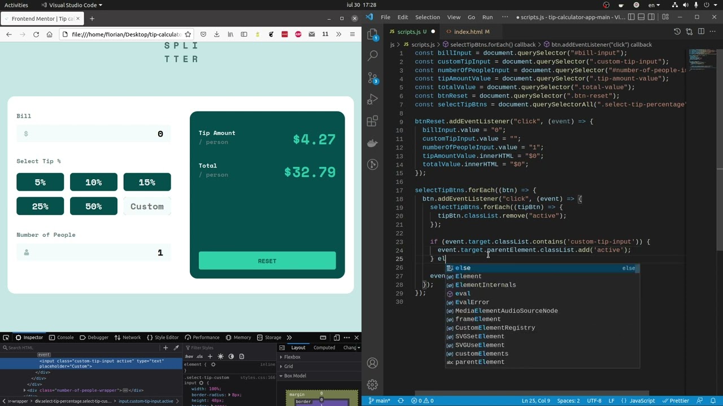Viewport: 723px width, 406px height.
Task: Click the Prettier status bar item
Action: (x=675, y=400)
